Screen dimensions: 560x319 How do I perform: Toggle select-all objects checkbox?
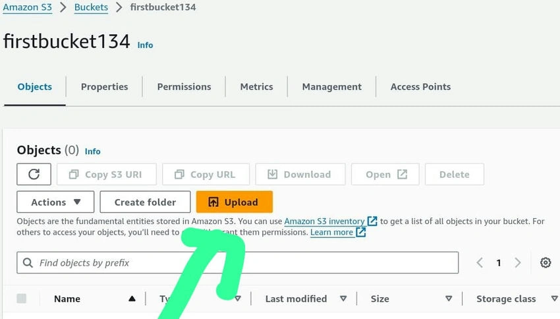pos(22,299)
